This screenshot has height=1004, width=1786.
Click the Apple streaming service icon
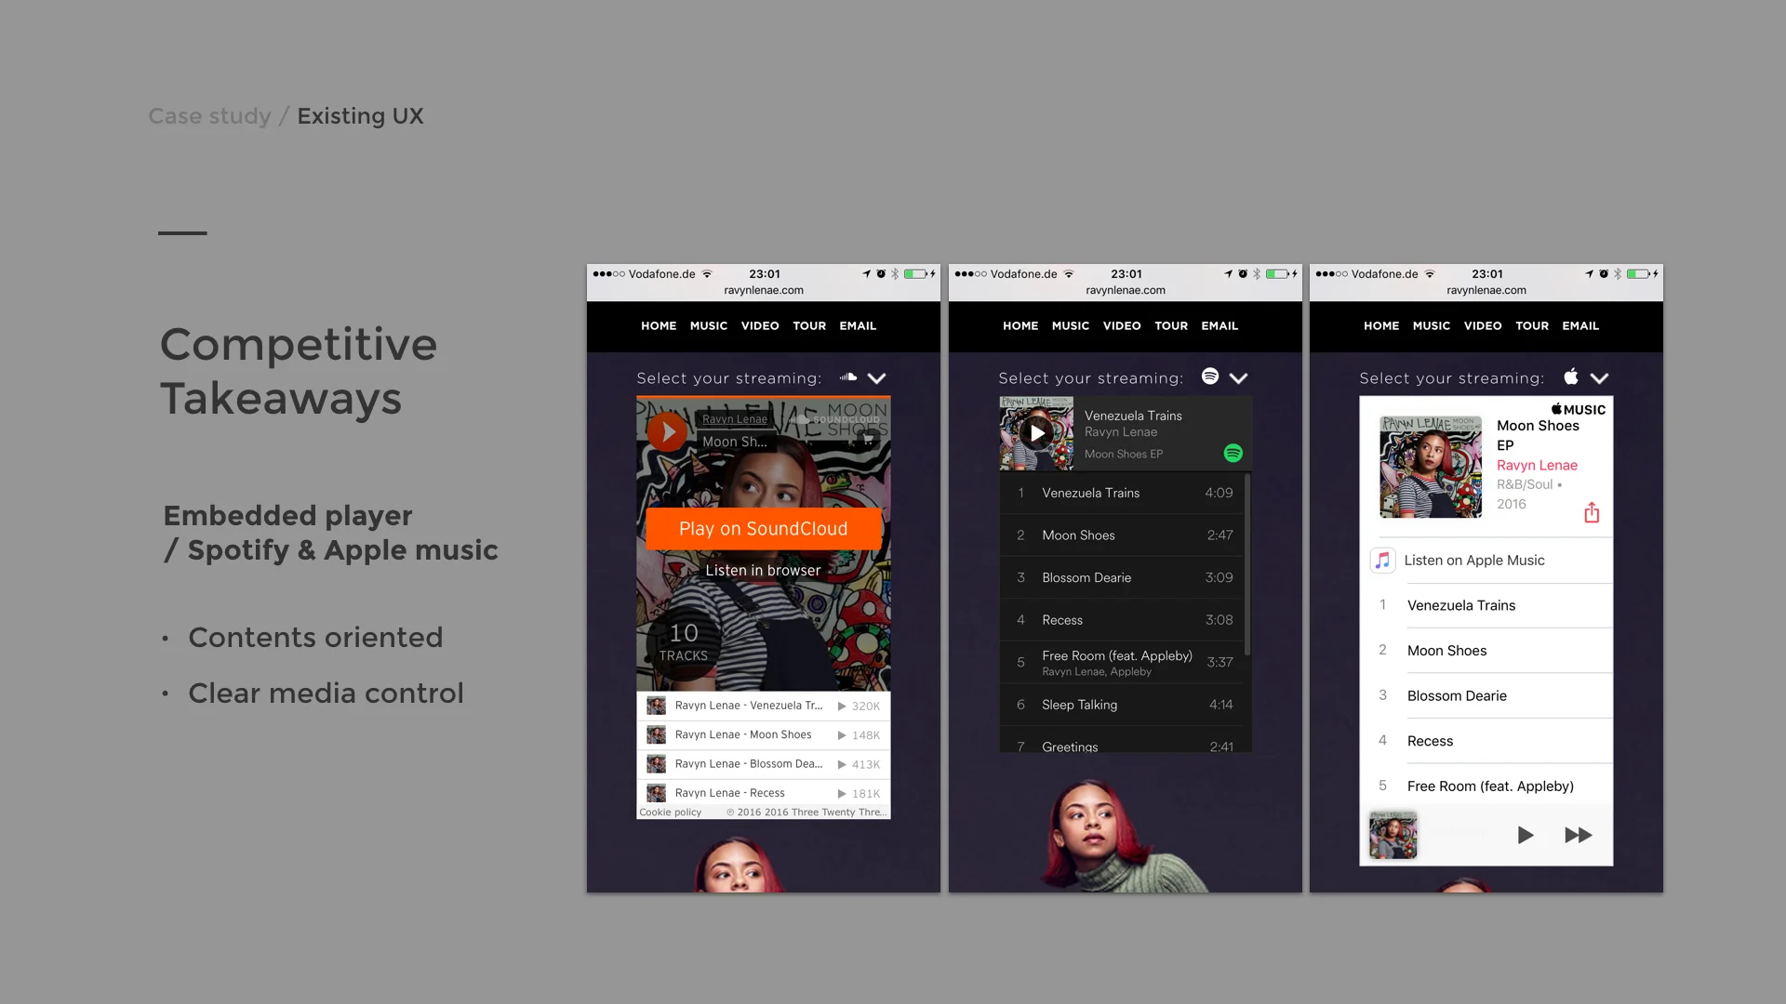(1571, 376)
